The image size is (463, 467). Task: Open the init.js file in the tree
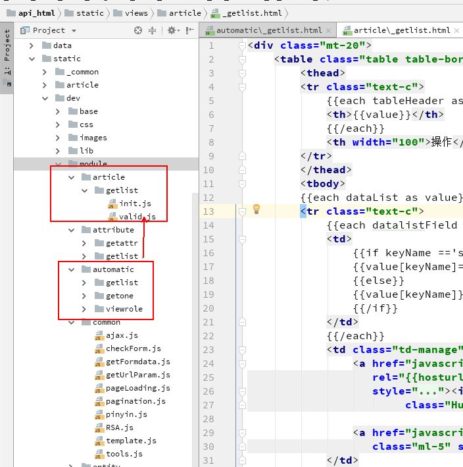tap(135, 204)
